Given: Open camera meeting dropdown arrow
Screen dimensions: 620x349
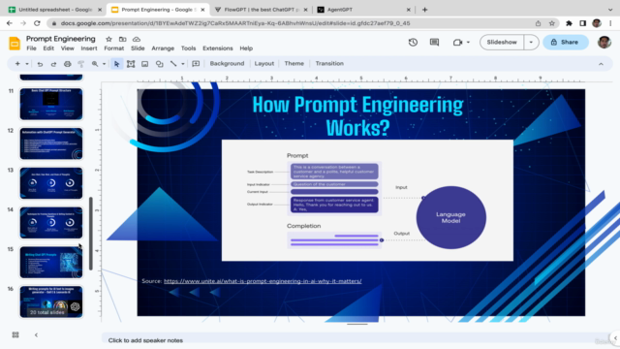Looking at the screenshot, I should click(468, 42).
